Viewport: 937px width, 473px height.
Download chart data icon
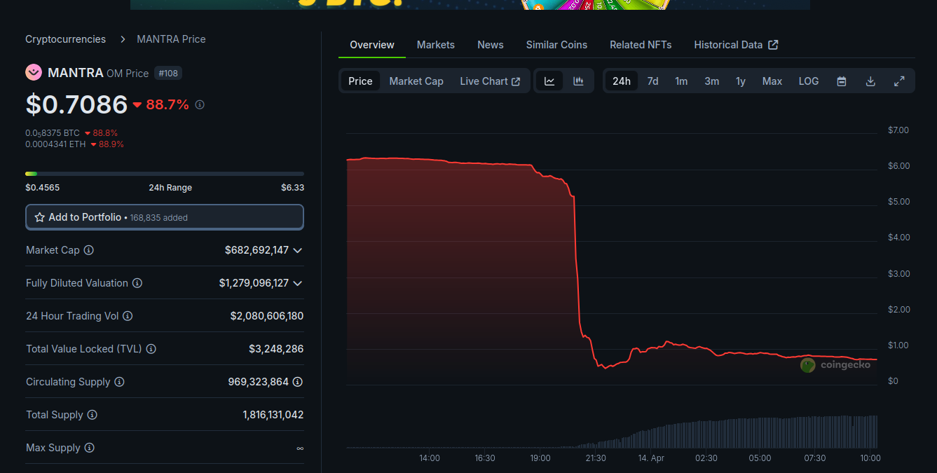coord(870,81)
